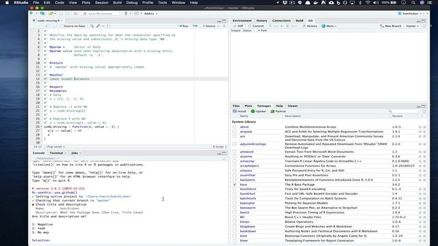
Task: Open the Session menu
Action: click(x=101, y=3)
